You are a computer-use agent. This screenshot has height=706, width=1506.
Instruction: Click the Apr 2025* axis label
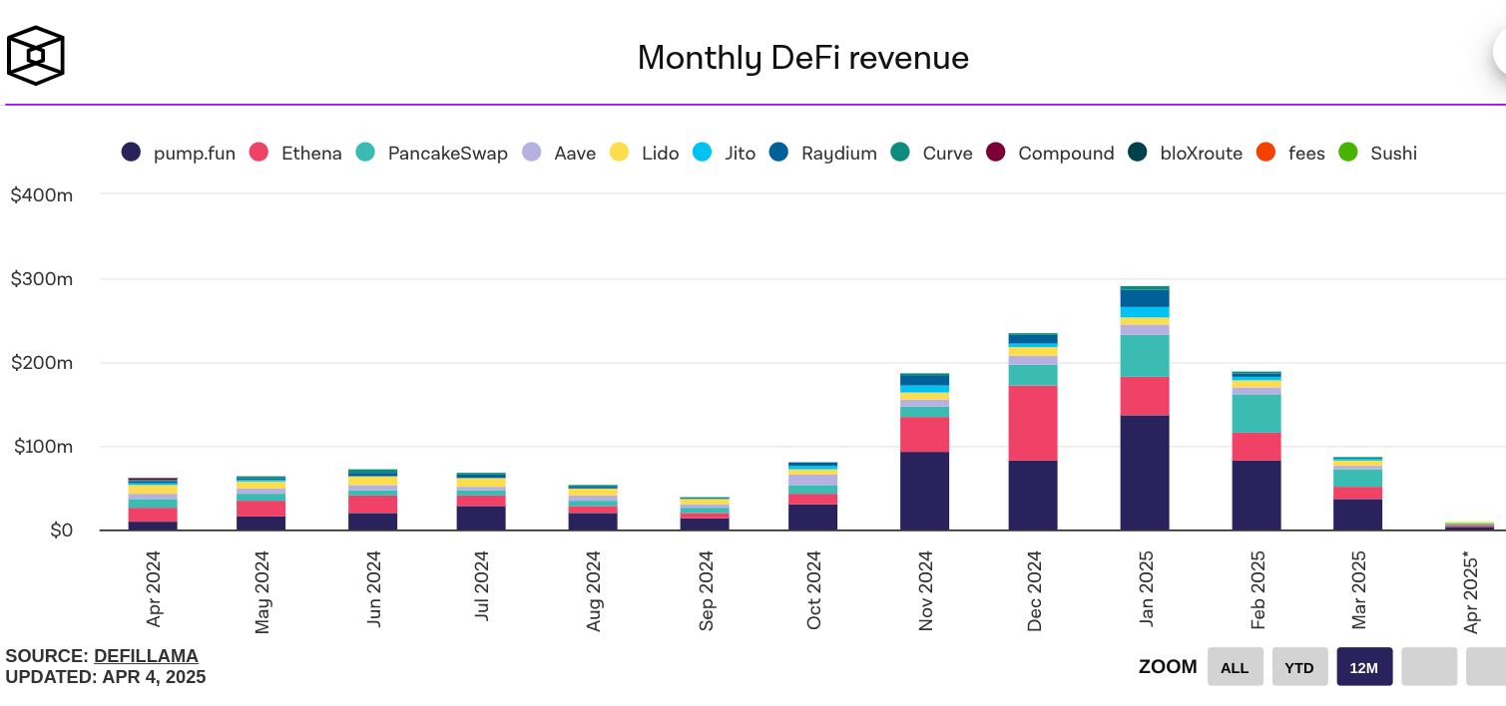tap(1471, 591)
